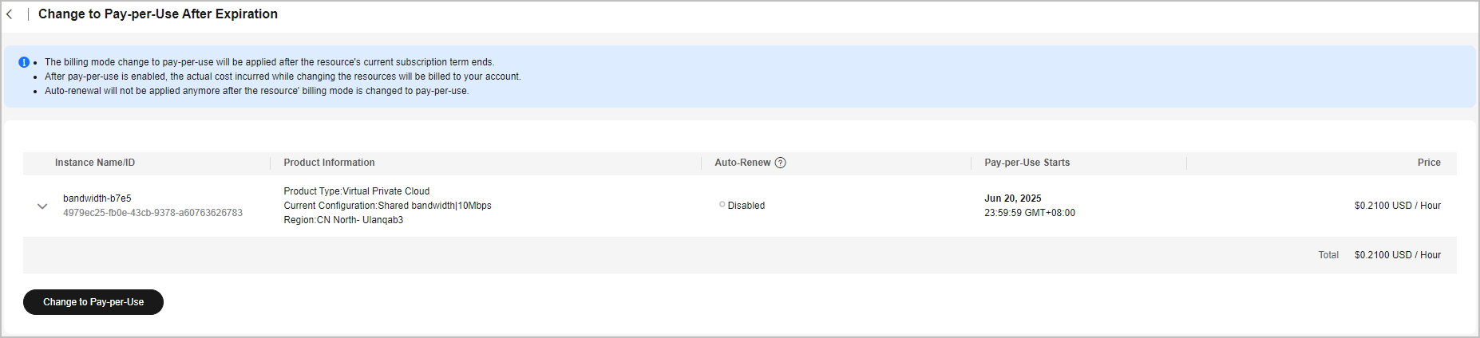Click the blue info icon in banner
This screenshot has height=338, width=1480.
[24, 62]
